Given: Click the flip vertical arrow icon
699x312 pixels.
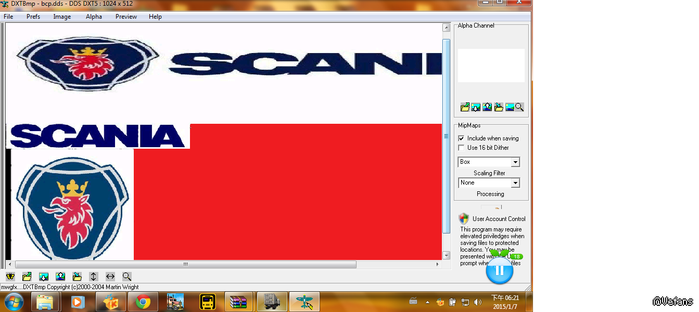Looking at the screenshot, I should coord(94,277).
